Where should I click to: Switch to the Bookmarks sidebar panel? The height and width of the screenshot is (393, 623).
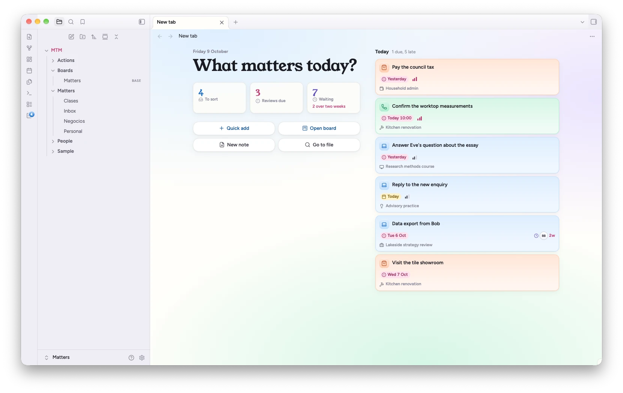point(83,22)
